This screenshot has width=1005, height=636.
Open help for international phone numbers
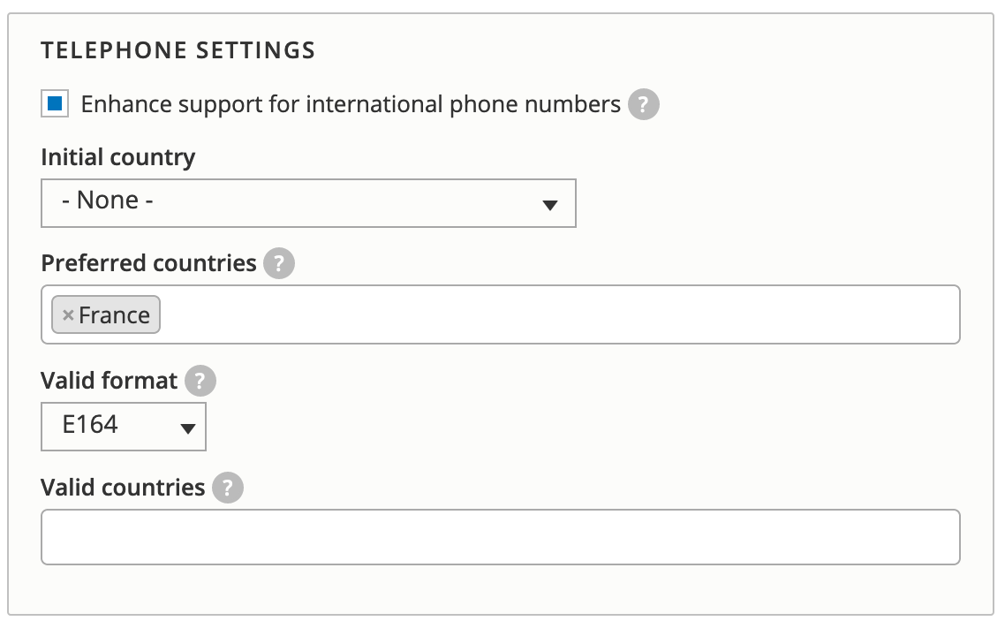click(644, 103)
